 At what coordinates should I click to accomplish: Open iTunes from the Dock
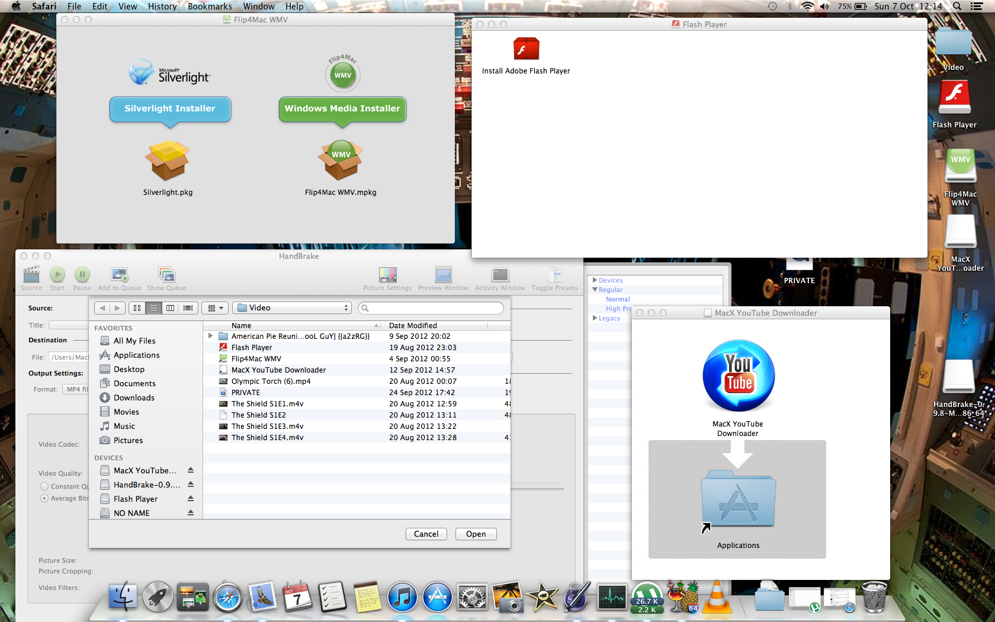coord(402,597)
